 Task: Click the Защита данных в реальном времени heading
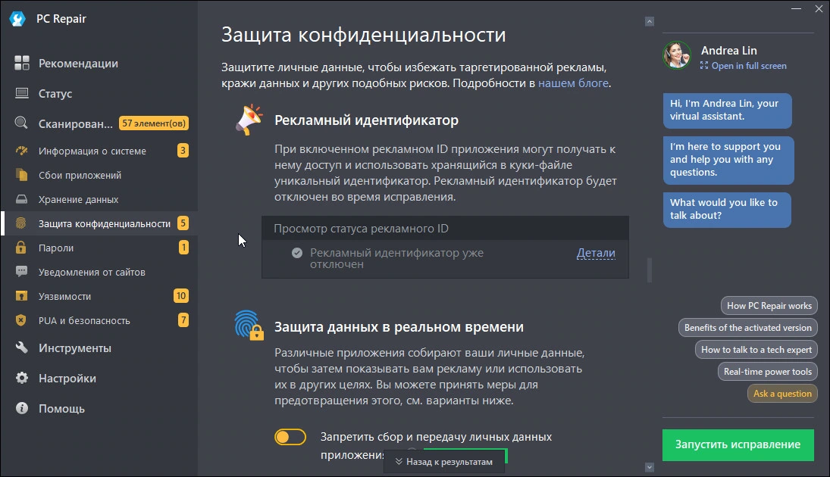399,327
